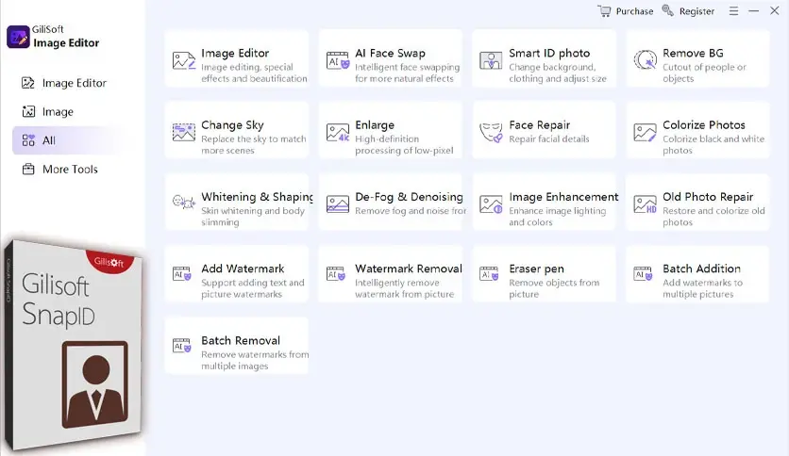The width and height of the screenshot is (789, 456).
Task: Click the Purchase shopping cart icon
Action: [604, 11]
